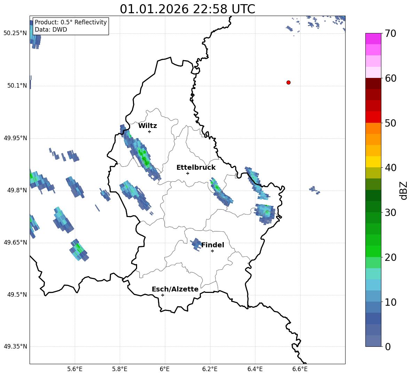Click the map title 01.01.2026 22:58 UTC
The height and width of the screenshot is (376, 412).
(187, 9)
